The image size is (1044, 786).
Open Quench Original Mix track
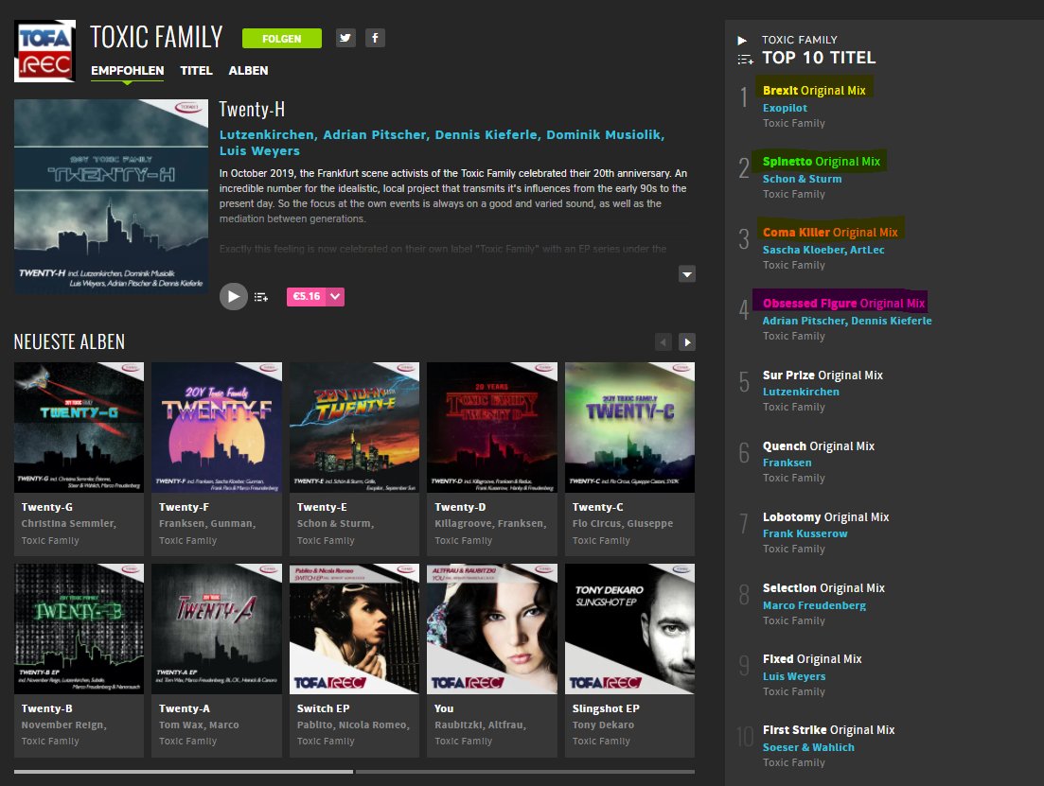point(819,446)
